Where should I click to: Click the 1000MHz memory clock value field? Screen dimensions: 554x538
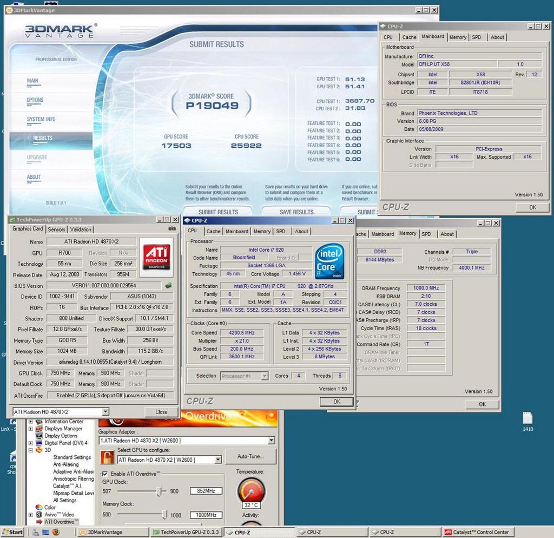(x=206, y=515)
